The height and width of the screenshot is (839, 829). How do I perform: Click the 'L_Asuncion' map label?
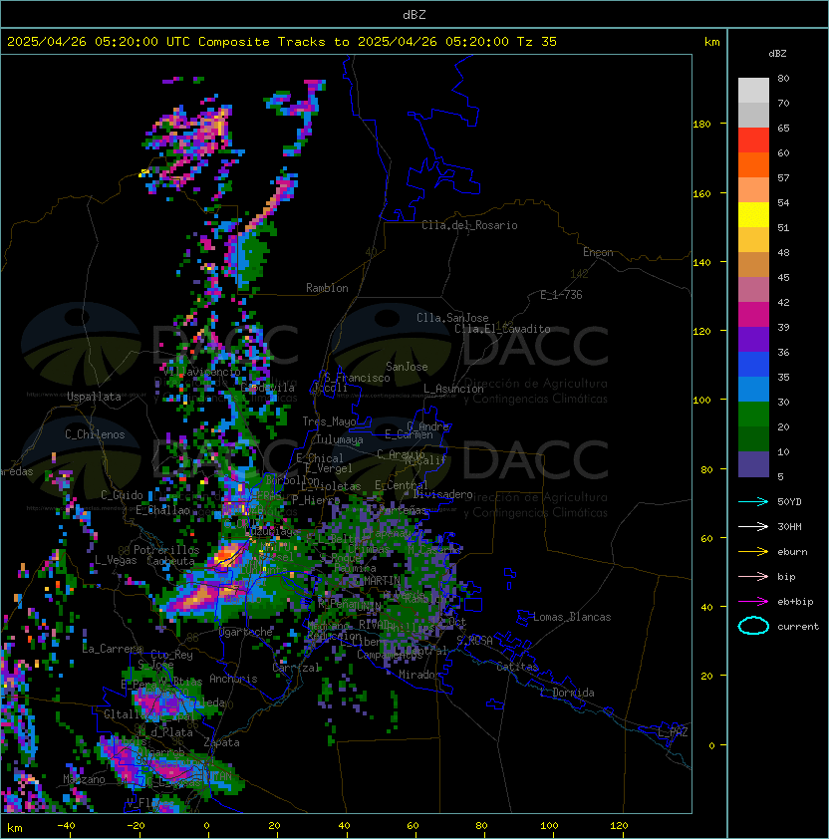tap(453, 389)
